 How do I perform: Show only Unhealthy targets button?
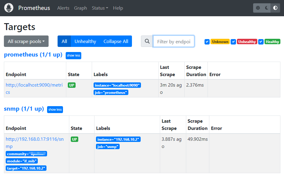pyautogui.click(x=85, y=41)
